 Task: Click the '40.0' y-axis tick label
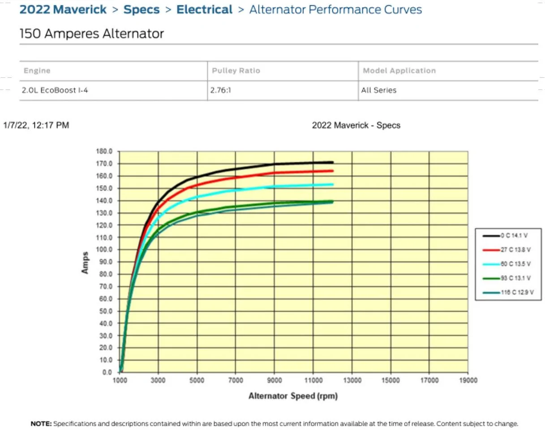point(106,323)
